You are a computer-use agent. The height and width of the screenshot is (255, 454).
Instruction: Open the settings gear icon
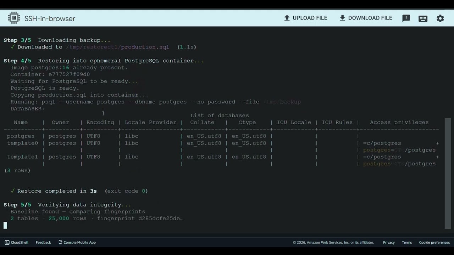tap(440, 18)
